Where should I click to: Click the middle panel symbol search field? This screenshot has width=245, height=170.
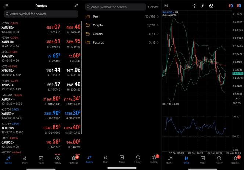(115, 7)
